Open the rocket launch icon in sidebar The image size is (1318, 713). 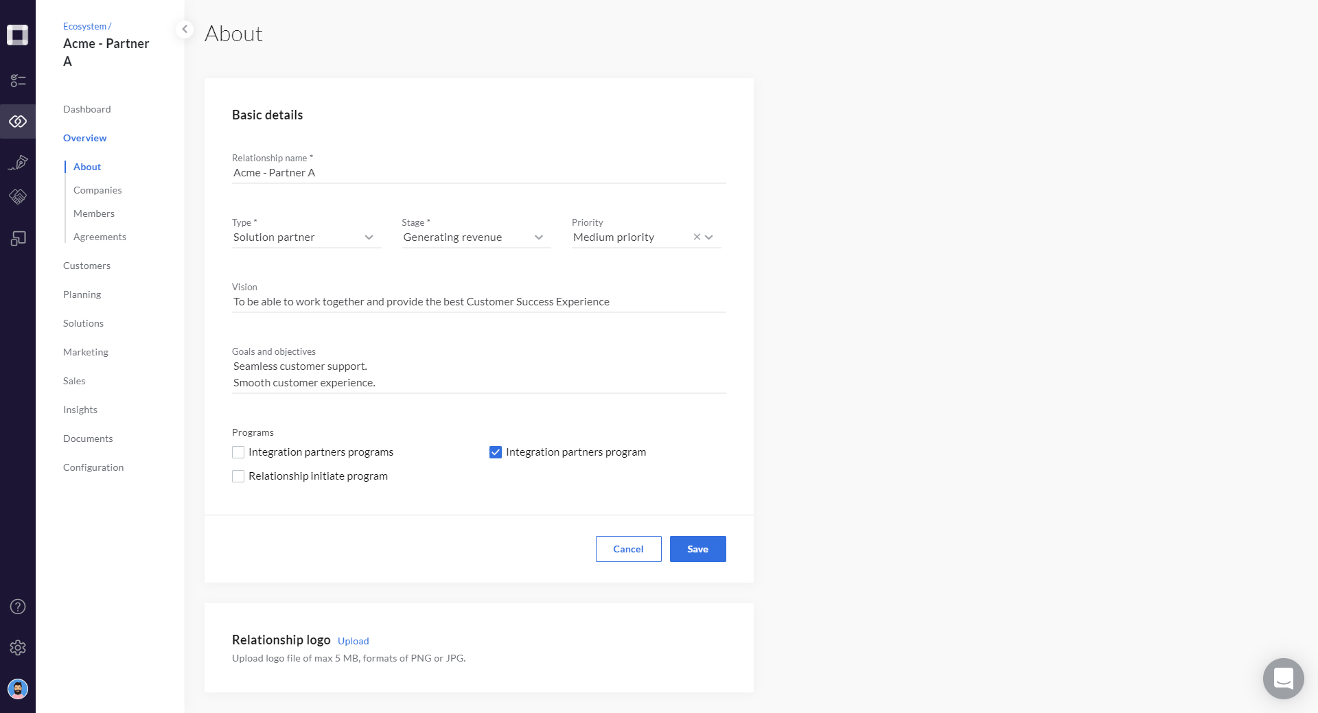coord(18,162)
